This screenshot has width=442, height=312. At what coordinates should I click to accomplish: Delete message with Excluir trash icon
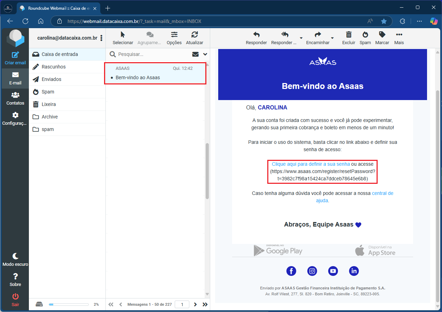click(348, 35)
